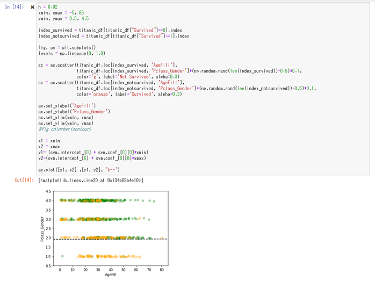375x281 pixels.
Task: Click ax.set_ylim(ymin, ymax) line
Action: point(66,124)
